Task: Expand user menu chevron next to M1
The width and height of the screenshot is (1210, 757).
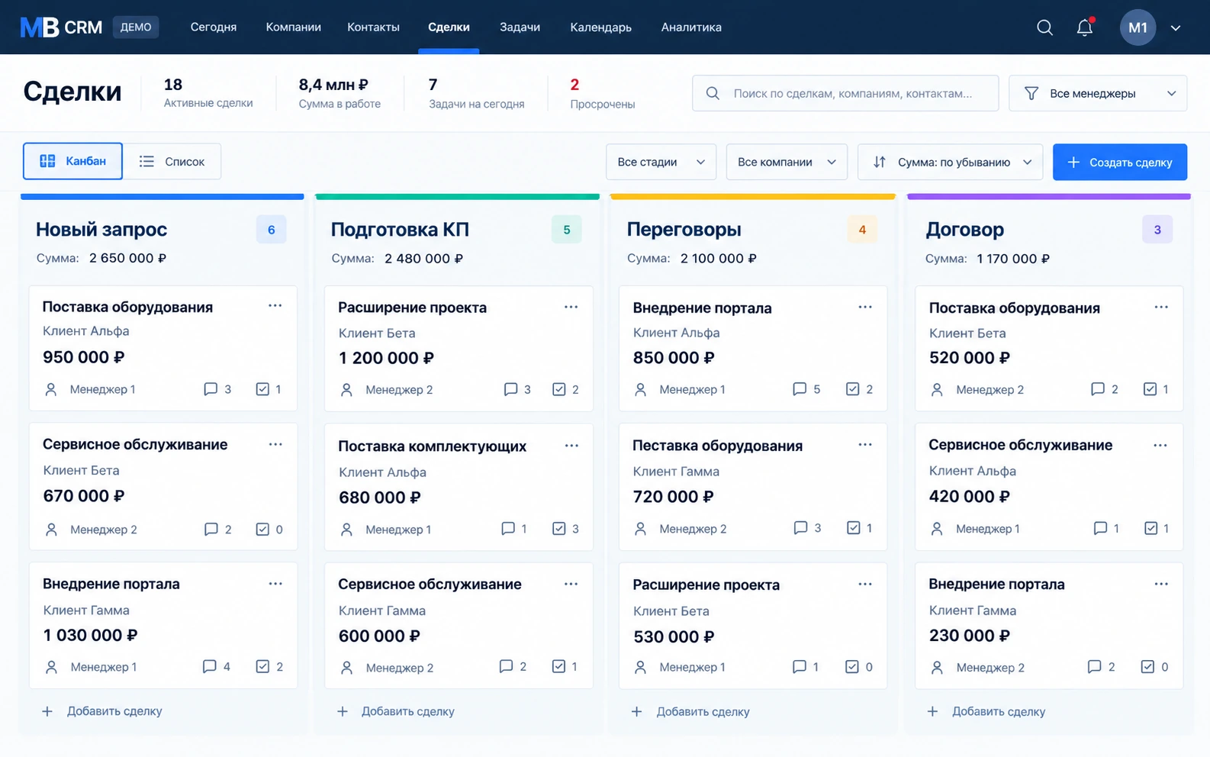Action: tap(1176, 28)
